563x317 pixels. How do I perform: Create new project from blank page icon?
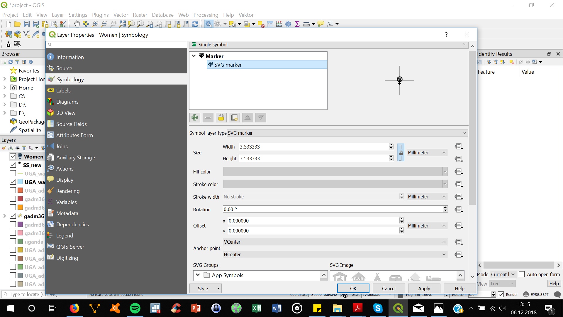click(9, 24)
